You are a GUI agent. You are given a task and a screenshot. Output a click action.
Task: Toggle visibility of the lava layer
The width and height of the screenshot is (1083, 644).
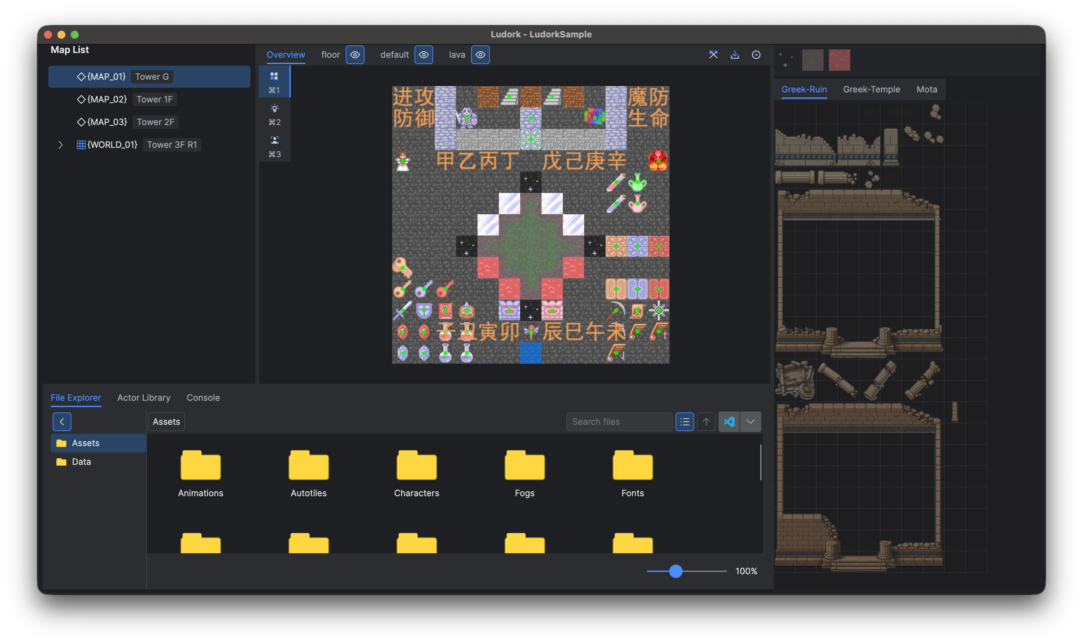[480, 55]
